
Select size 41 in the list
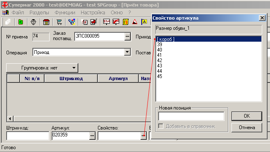click(209, 55)
